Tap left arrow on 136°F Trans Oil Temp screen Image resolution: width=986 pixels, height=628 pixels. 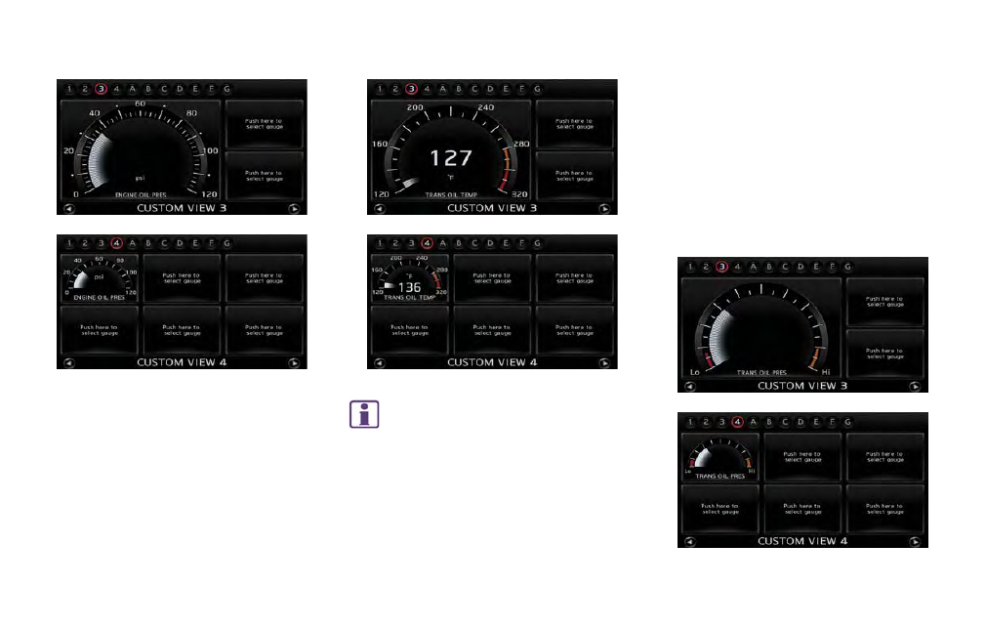coord(379,362)
